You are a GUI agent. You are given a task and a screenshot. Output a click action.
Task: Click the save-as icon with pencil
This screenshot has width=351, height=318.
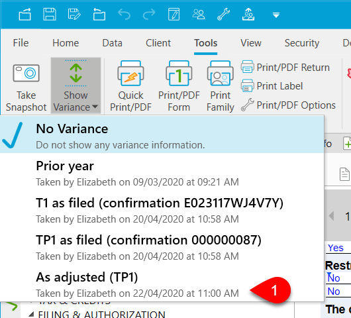pos(74,15)
